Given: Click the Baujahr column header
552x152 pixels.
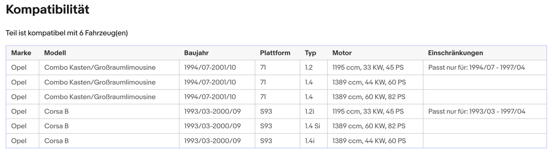Looking at the screenshot, I should point(196,53).
